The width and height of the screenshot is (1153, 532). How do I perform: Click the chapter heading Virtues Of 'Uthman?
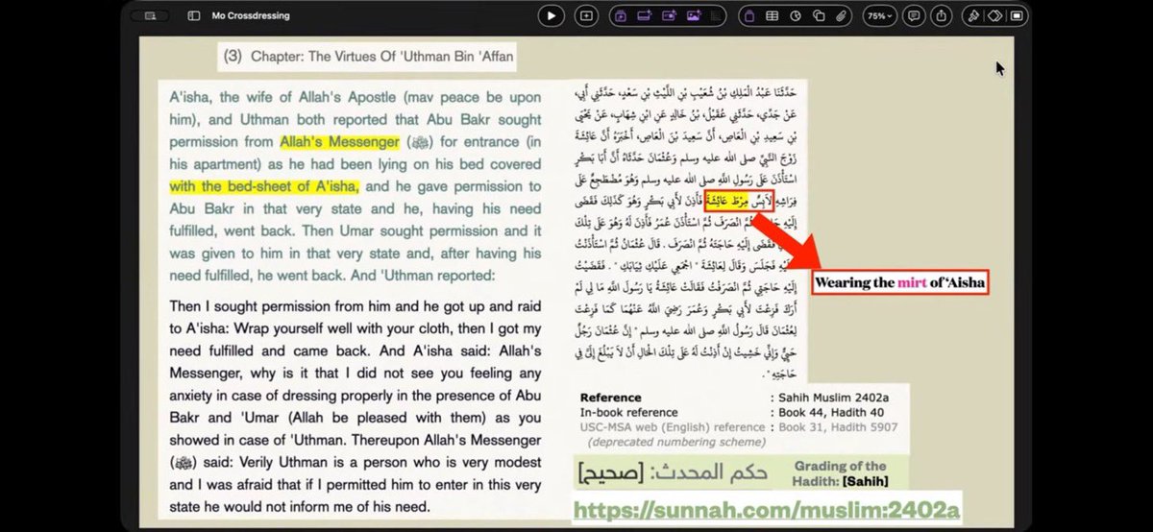(368, 57)
